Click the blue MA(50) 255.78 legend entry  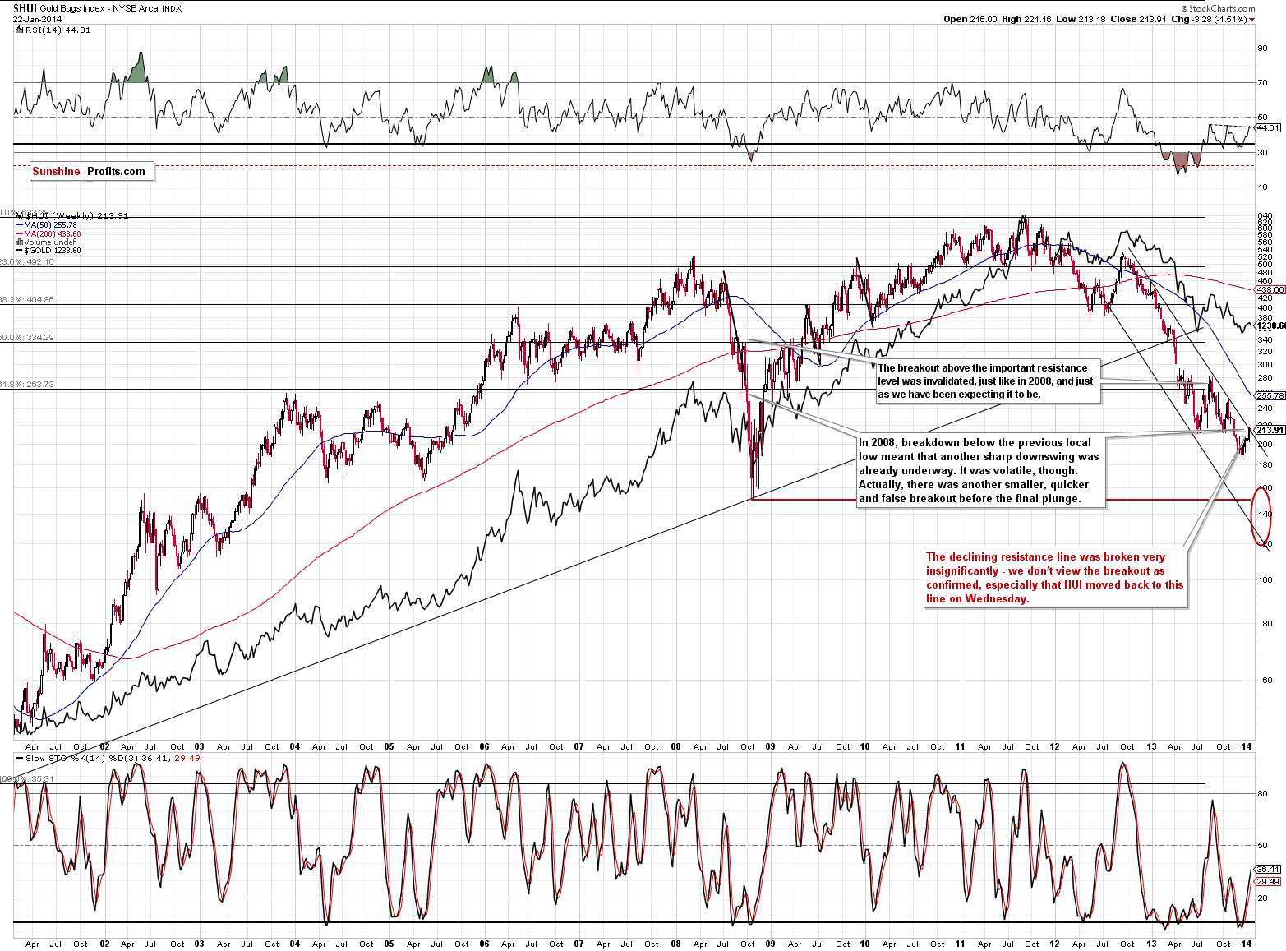[46, 225]
